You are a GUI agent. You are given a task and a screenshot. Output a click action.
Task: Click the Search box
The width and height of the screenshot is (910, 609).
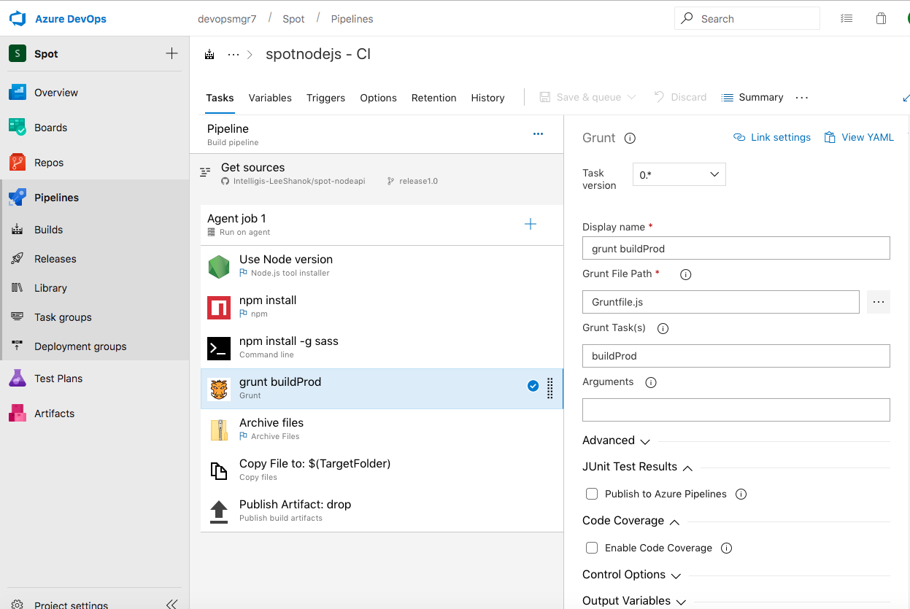click(747, 19)
